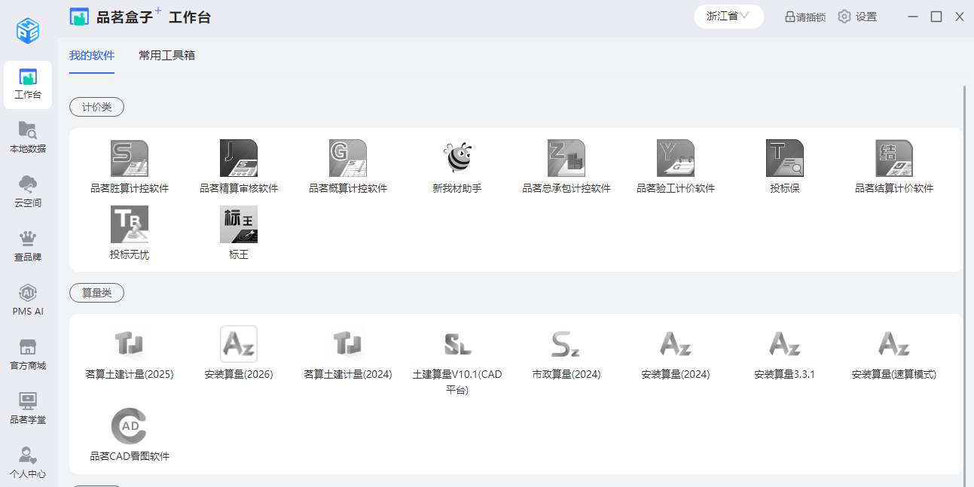
Task: Open 市政算量(2024) icon
Action: 566,345
